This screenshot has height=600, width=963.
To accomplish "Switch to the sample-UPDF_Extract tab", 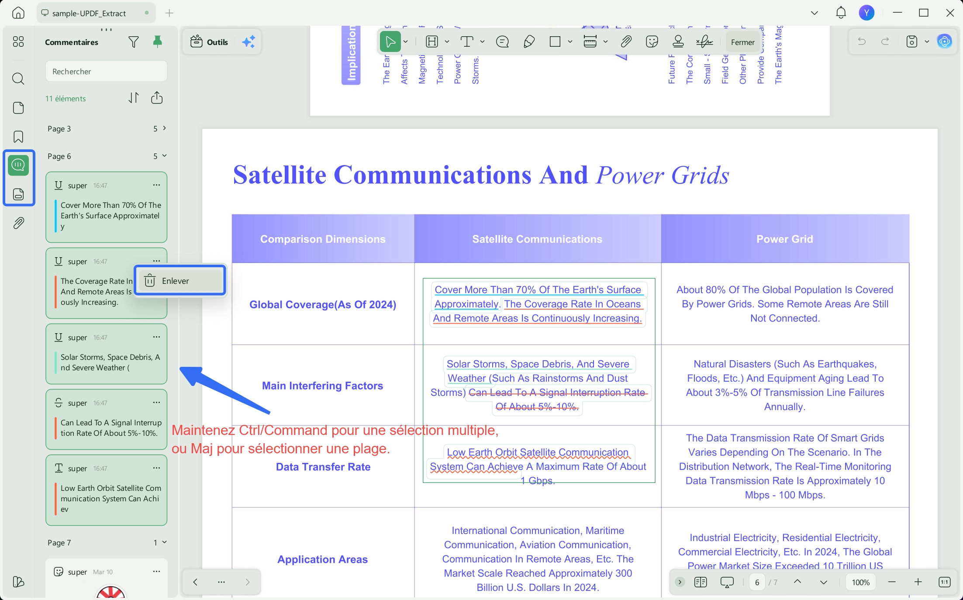I will (x=89, y=13).
